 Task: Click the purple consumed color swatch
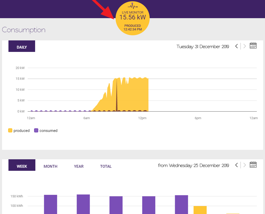36,130
